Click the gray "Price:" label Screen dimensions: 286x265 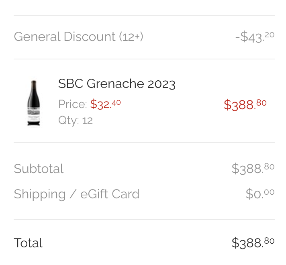pos(72,104)
